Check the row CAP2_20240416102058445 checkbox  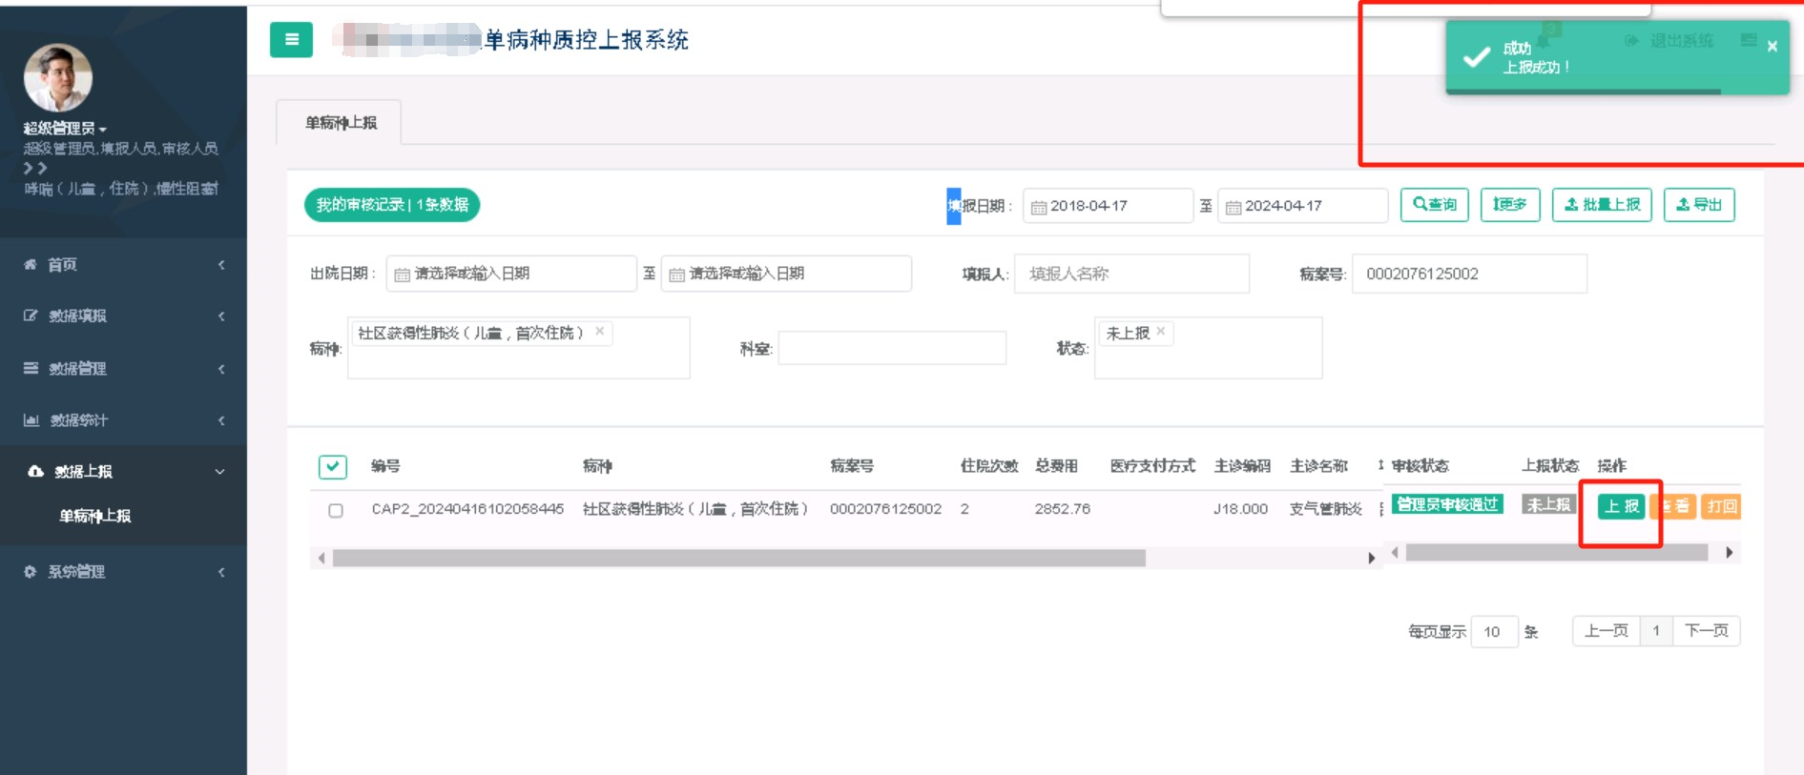tap(336, 510)
